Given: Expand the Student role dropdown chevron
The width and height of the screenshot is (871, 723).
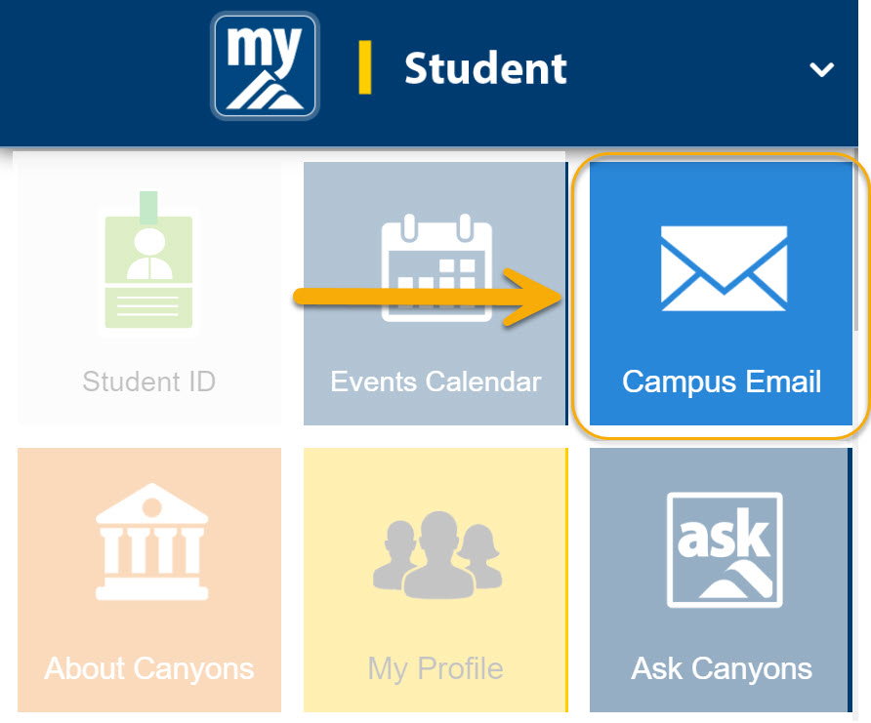Looking at the screenshot, I should coord(821,69).
